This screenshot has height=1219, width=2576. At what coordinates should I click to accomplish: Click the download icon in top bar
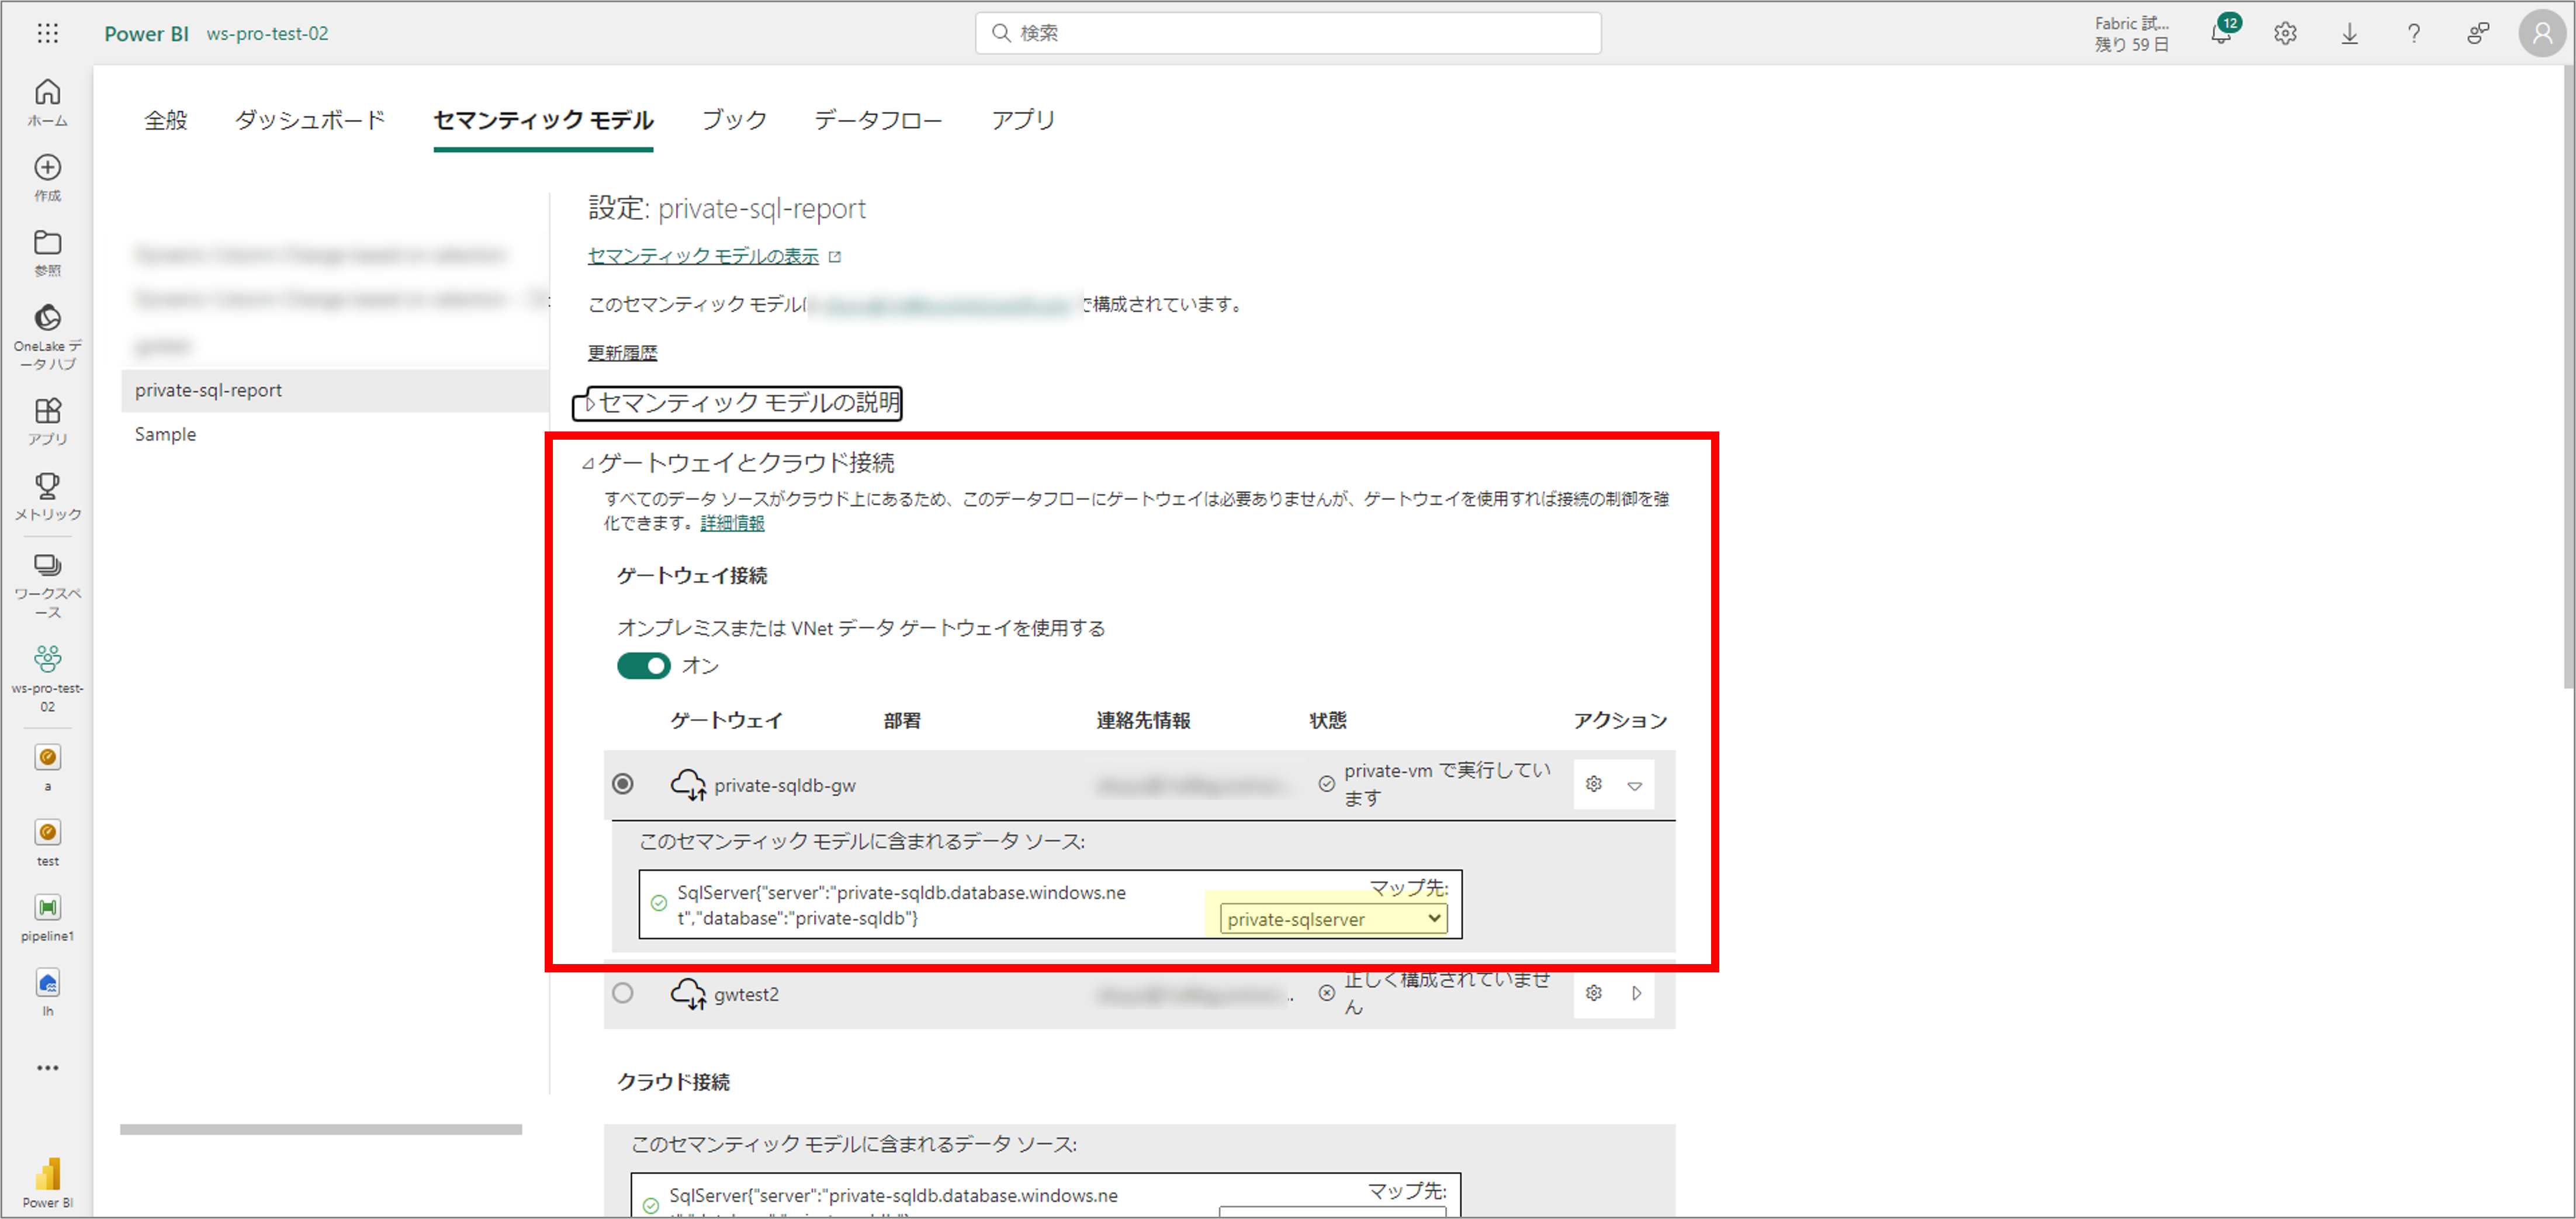coord(2349,33)
